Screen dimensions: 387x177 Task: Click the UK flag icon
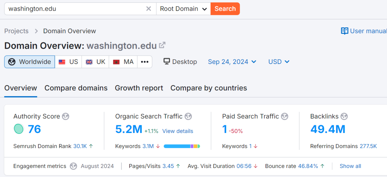[x=89, y=62]
